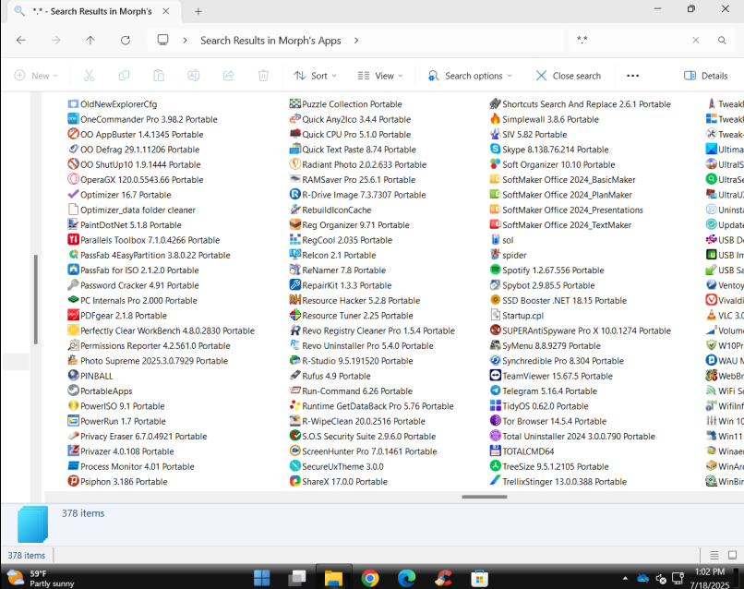Click the Skype 8.138.76.214 Portable icon

tap(496, 149)
